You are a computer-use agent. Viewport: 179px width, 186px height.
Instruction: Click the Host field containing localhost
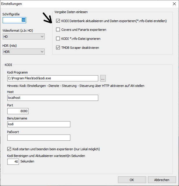point(53,98)
